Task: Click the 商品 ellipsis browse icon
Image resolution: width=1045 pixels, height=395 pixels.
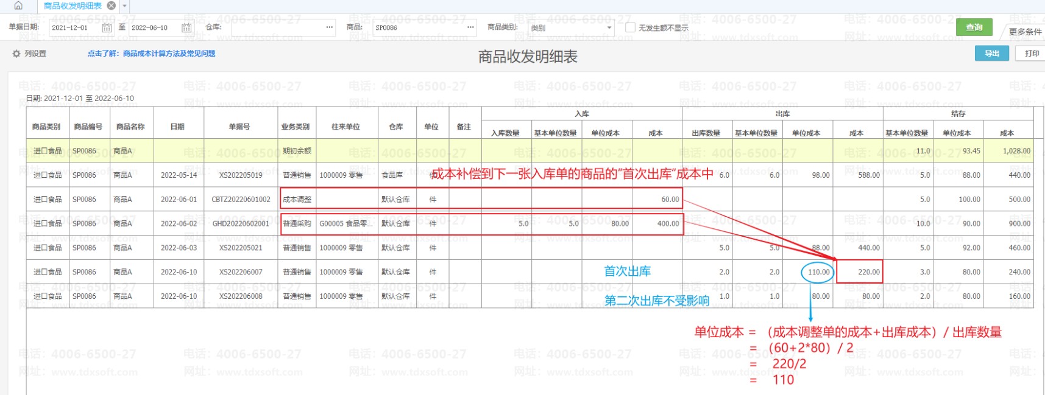Action: point(470,27)
